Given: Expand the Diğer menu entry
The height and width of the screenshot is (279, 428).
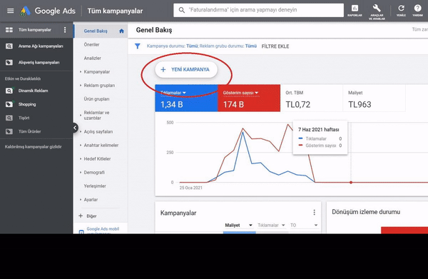Looking at the screenshot, I should [x=91, y=216].
